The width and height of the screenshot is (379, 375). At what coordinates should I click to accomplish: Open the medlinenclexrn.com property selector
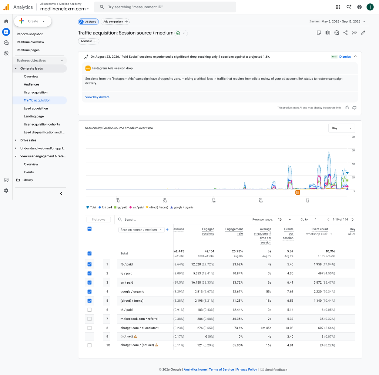coord(64,9)
